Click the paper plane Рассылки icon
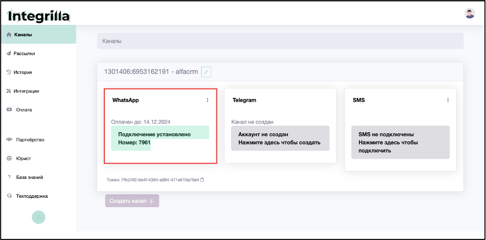The width and height of the screenshot is (486, 240). (8, 53)
